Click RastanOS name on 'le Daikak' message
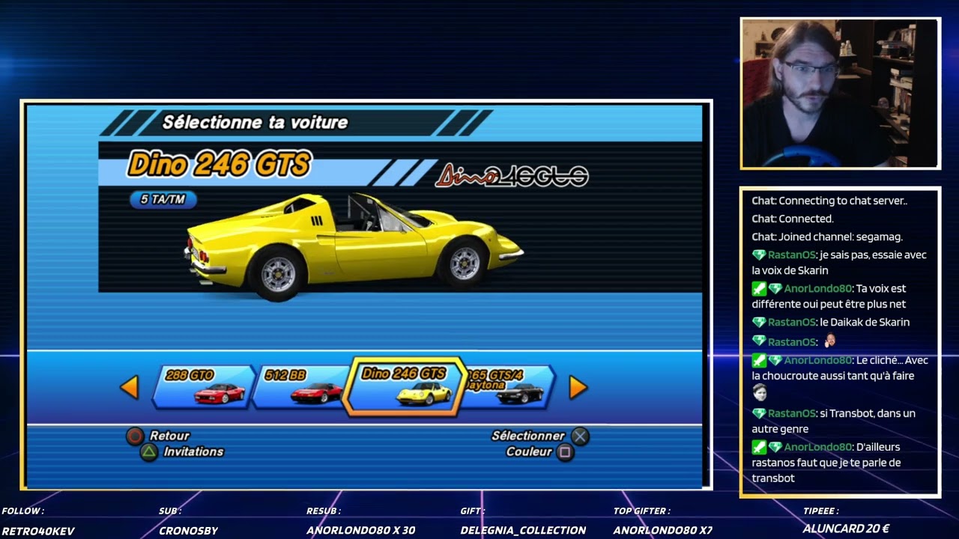The image size is (959, 539). pos(791,322)
